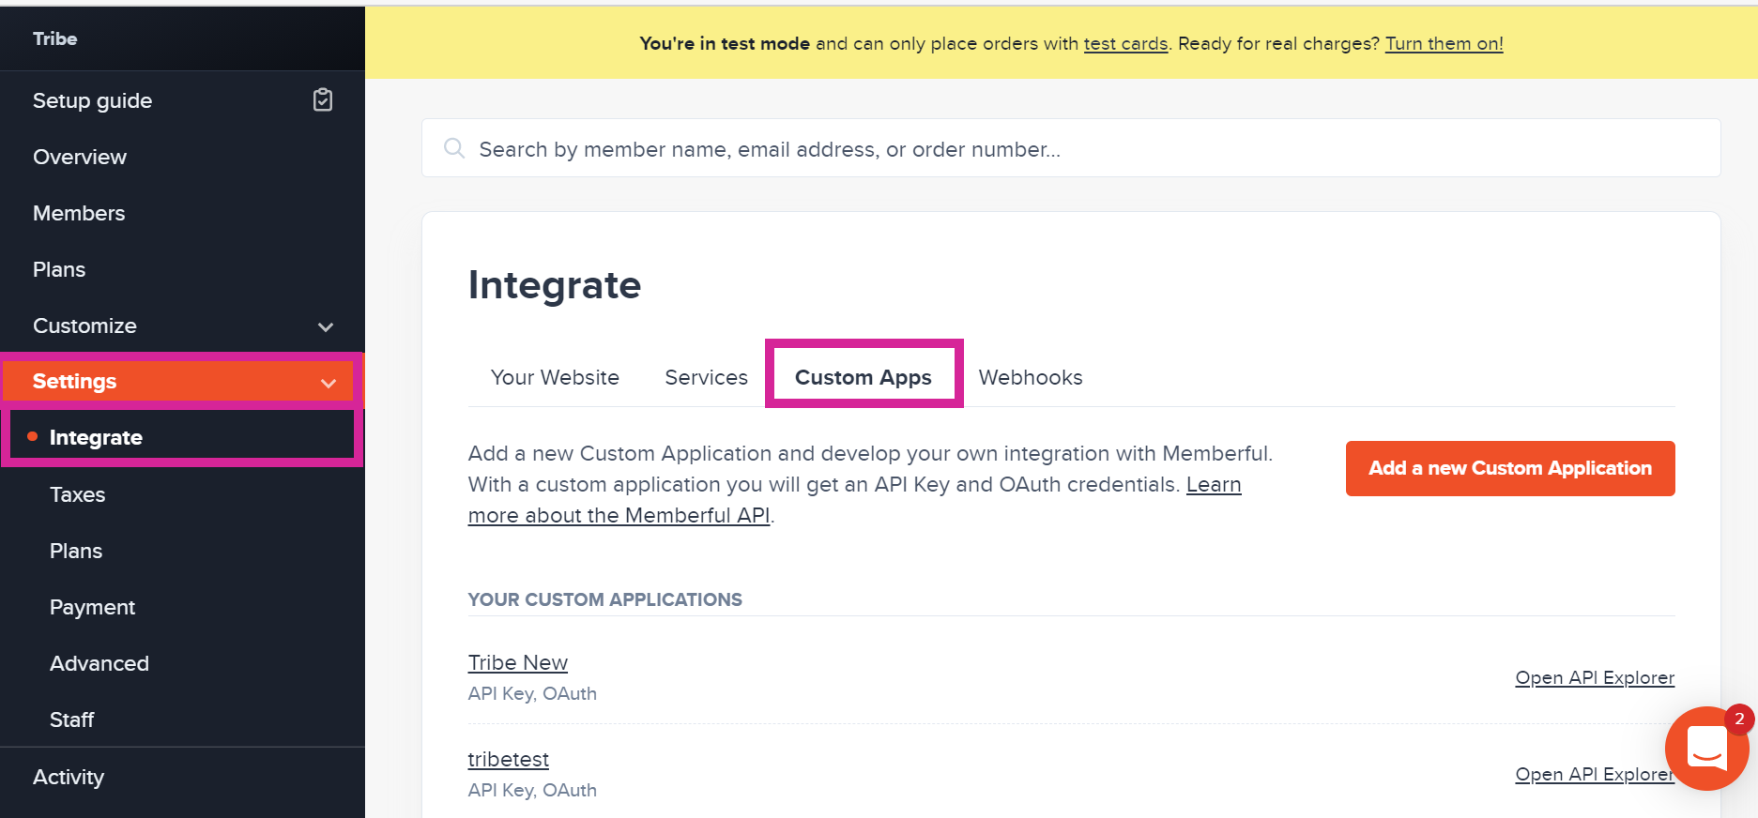Click Add a new Custom Application
This screenshot has width=1758, height=818.
tap(1509, 468)
